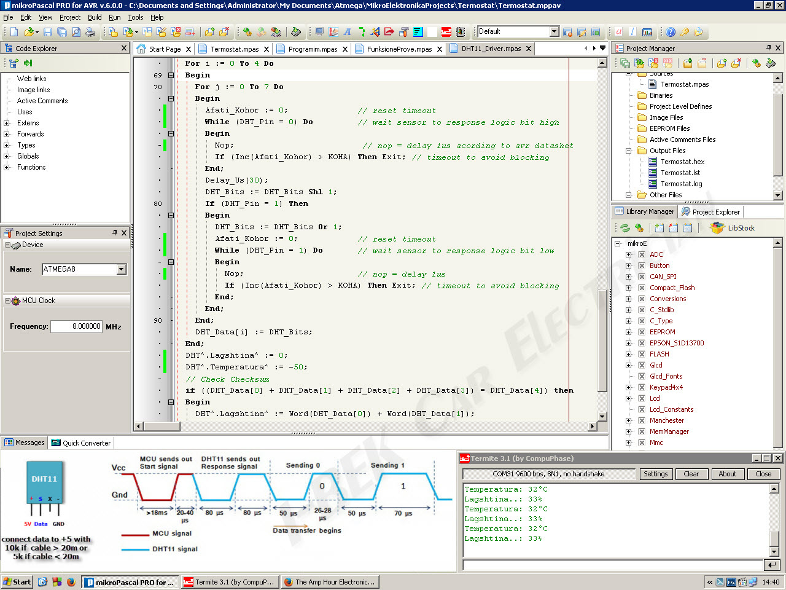This screenshot has height=590, width=786.
Task: Click the statistics chart toolbar icon
Action: [x=647, y=32]
